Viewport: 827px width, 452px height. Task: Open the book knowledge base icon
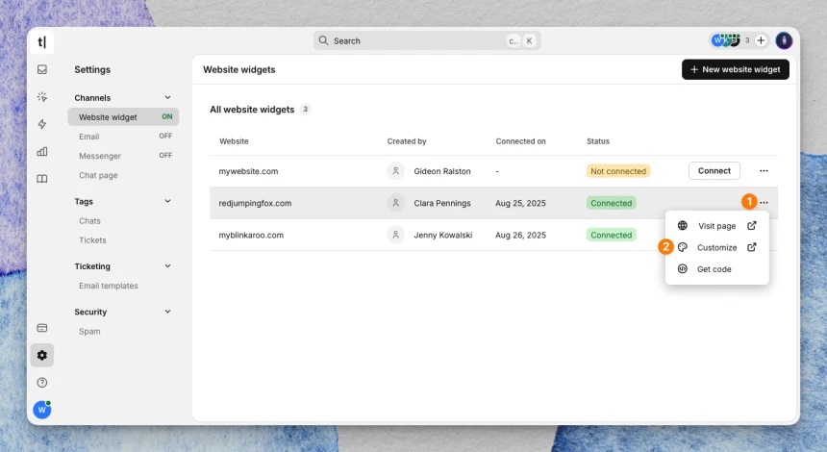pyautogui.click(x=42, y=179)
